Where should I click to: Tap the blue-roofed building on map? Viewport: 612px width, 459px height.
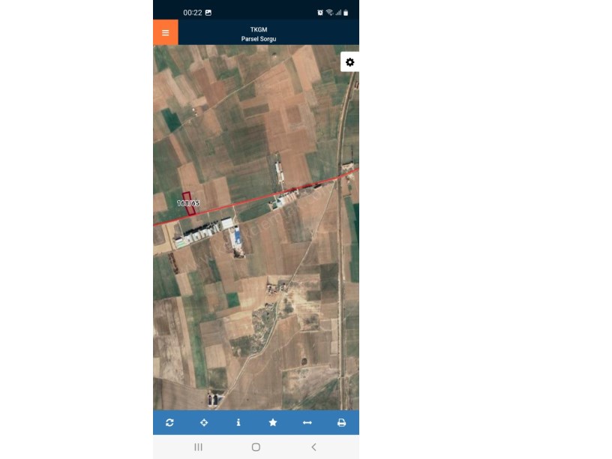coord(236,235)
